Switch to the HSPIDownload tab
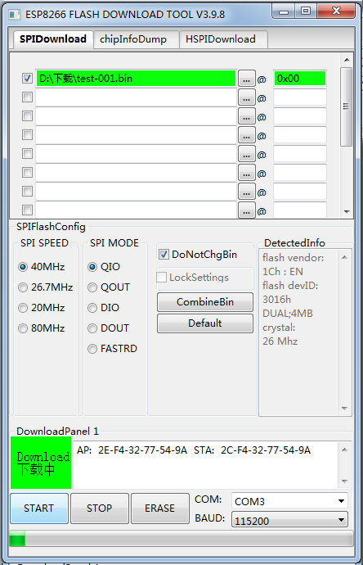This screenshot has height=565, width=363. [221, 39]
